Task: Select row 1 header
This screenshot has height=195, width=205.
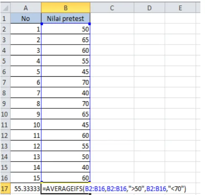Action: [5, 18]
